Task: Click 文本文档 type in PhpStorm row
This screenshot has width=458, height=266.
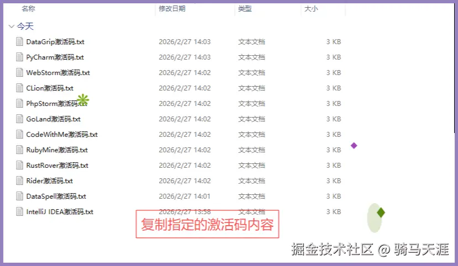Action: point(251,104)
